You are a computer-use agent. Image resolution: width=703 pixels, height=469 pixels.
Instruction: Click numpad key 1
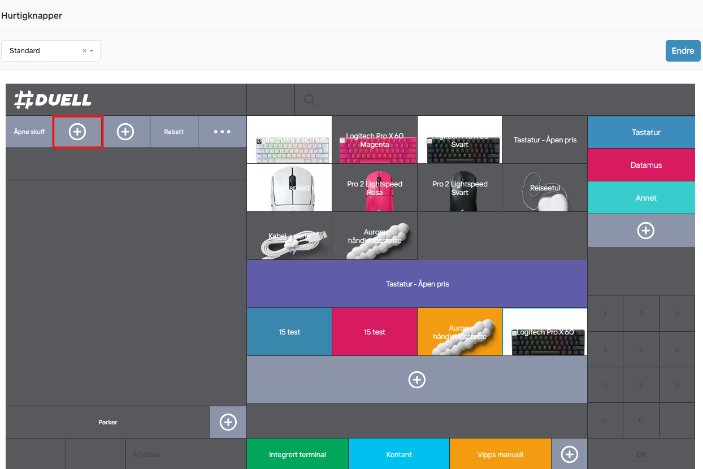click(605, 314)
